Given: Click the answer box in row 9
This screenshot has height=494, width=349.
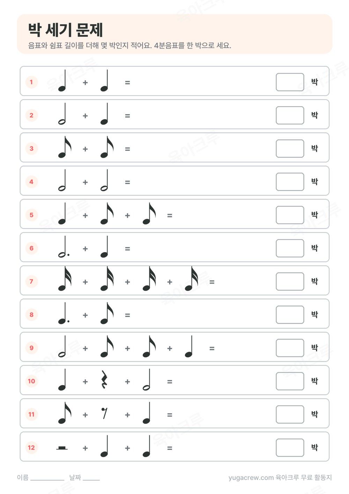Looking at the screenshot, I should click(x=290, y=348).
